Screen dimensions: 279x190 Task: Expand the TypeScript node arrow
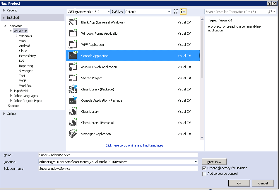point(11,91)
